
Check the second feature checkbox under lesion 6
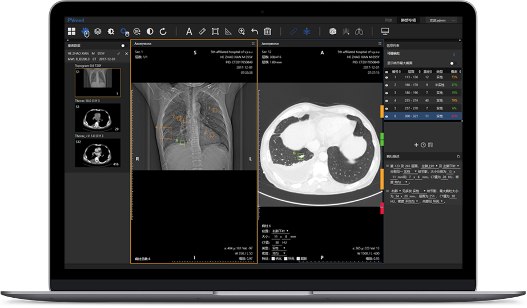coord(285,258)
